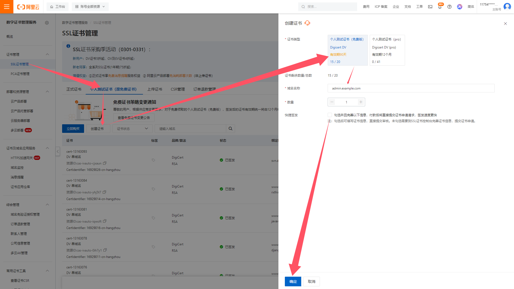
Task: Switch to the CSR管理 tab
Action: (178, 89)
